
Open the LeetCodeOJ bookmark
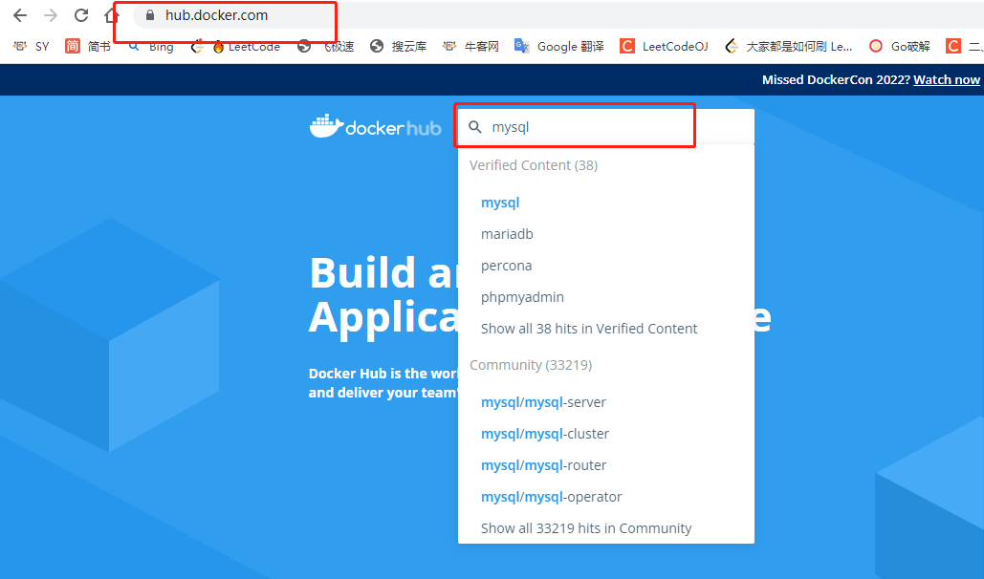coord(664,47)
